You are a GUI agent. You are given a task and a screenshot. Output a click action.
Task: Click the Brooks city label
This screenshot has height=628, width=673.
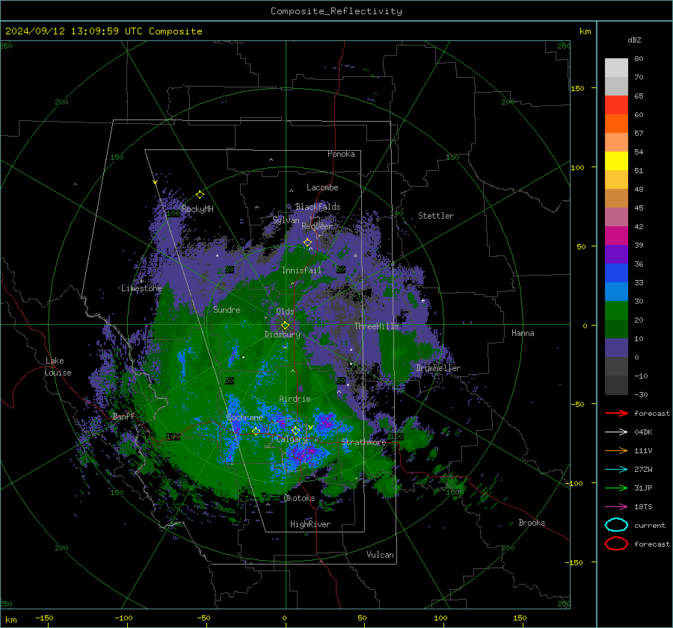[x=532, y=523]
